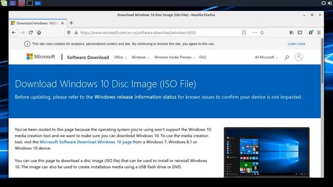Viewport: 333px width, 187px height.
Task: Select the Download Windows 10 tab
Action: coord(38,23)
